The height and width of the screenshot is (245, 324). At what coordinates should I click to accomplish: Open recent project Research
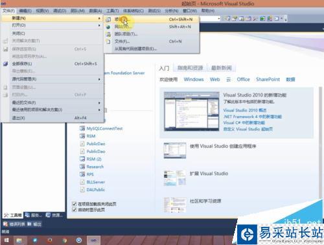[95, 167]
